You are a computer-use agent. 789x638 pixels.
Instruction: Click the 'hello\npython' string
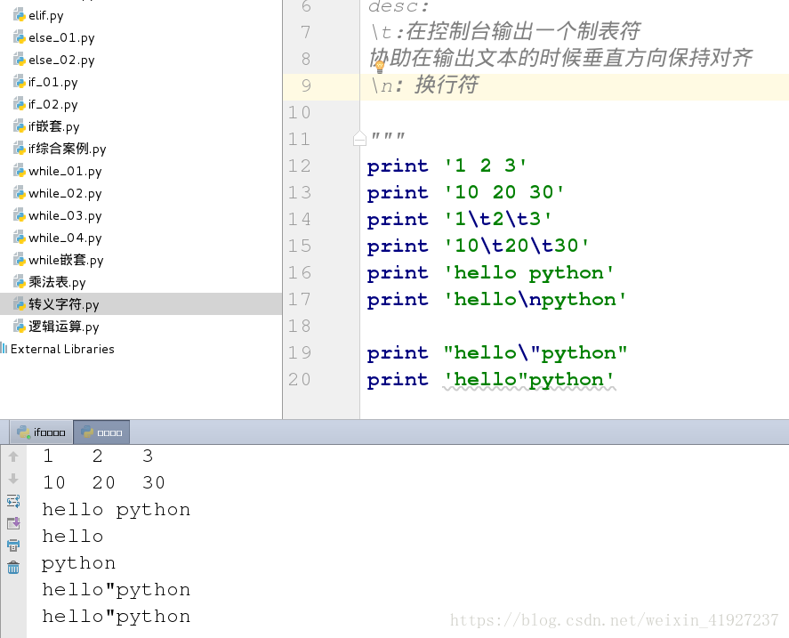pyautogui.click(x=535, y=299)
